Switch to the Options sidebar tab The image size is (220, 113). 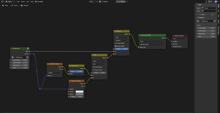point(218,22)
